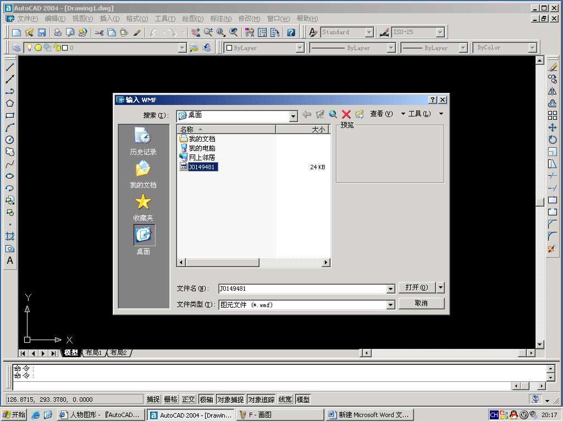Click the 文件名 filename input field
563x422 pixels.
tap(303, 289)
